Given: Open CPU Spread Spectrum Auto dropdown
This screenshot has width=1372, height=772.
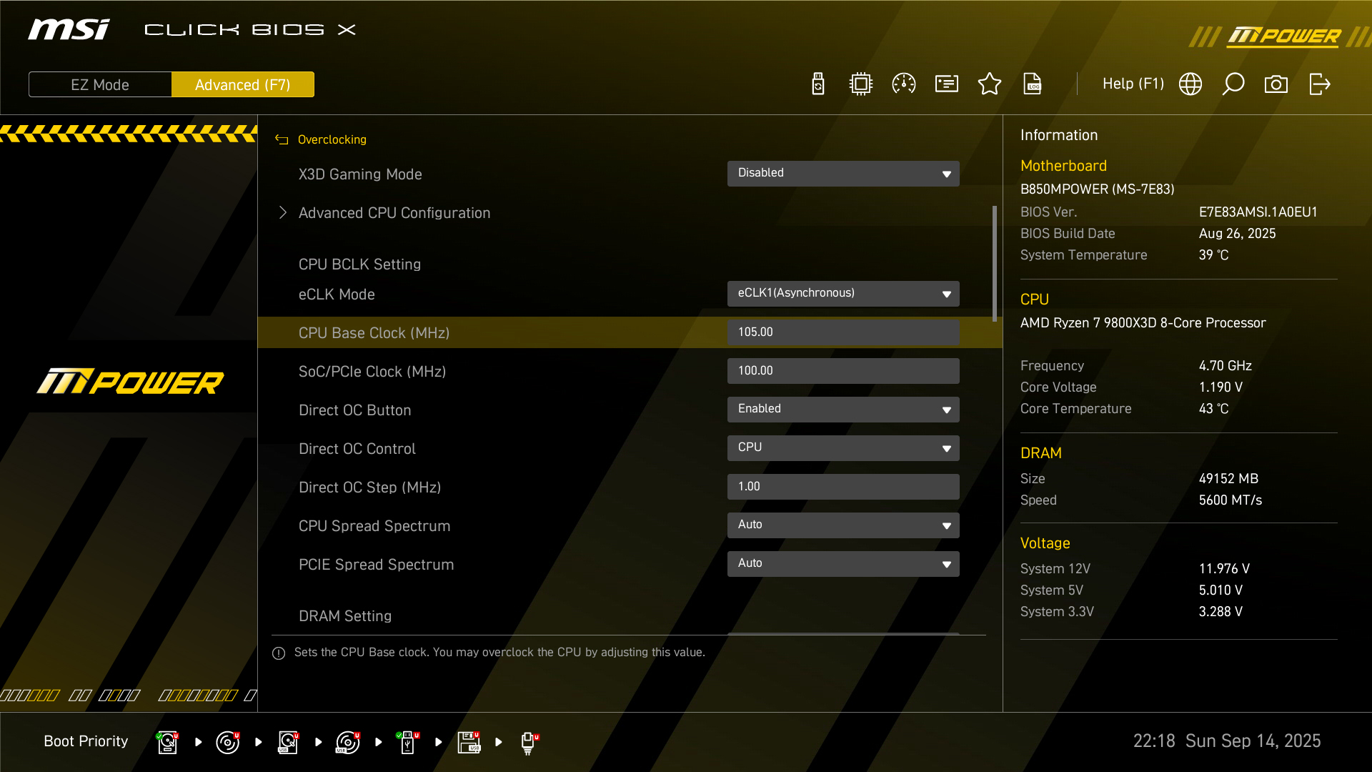Looking at the screenshot, I should click(x=843, y=525).
